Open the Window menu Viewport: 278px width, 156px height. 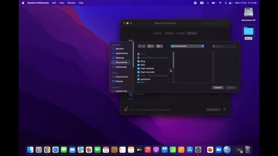[71, 3]
